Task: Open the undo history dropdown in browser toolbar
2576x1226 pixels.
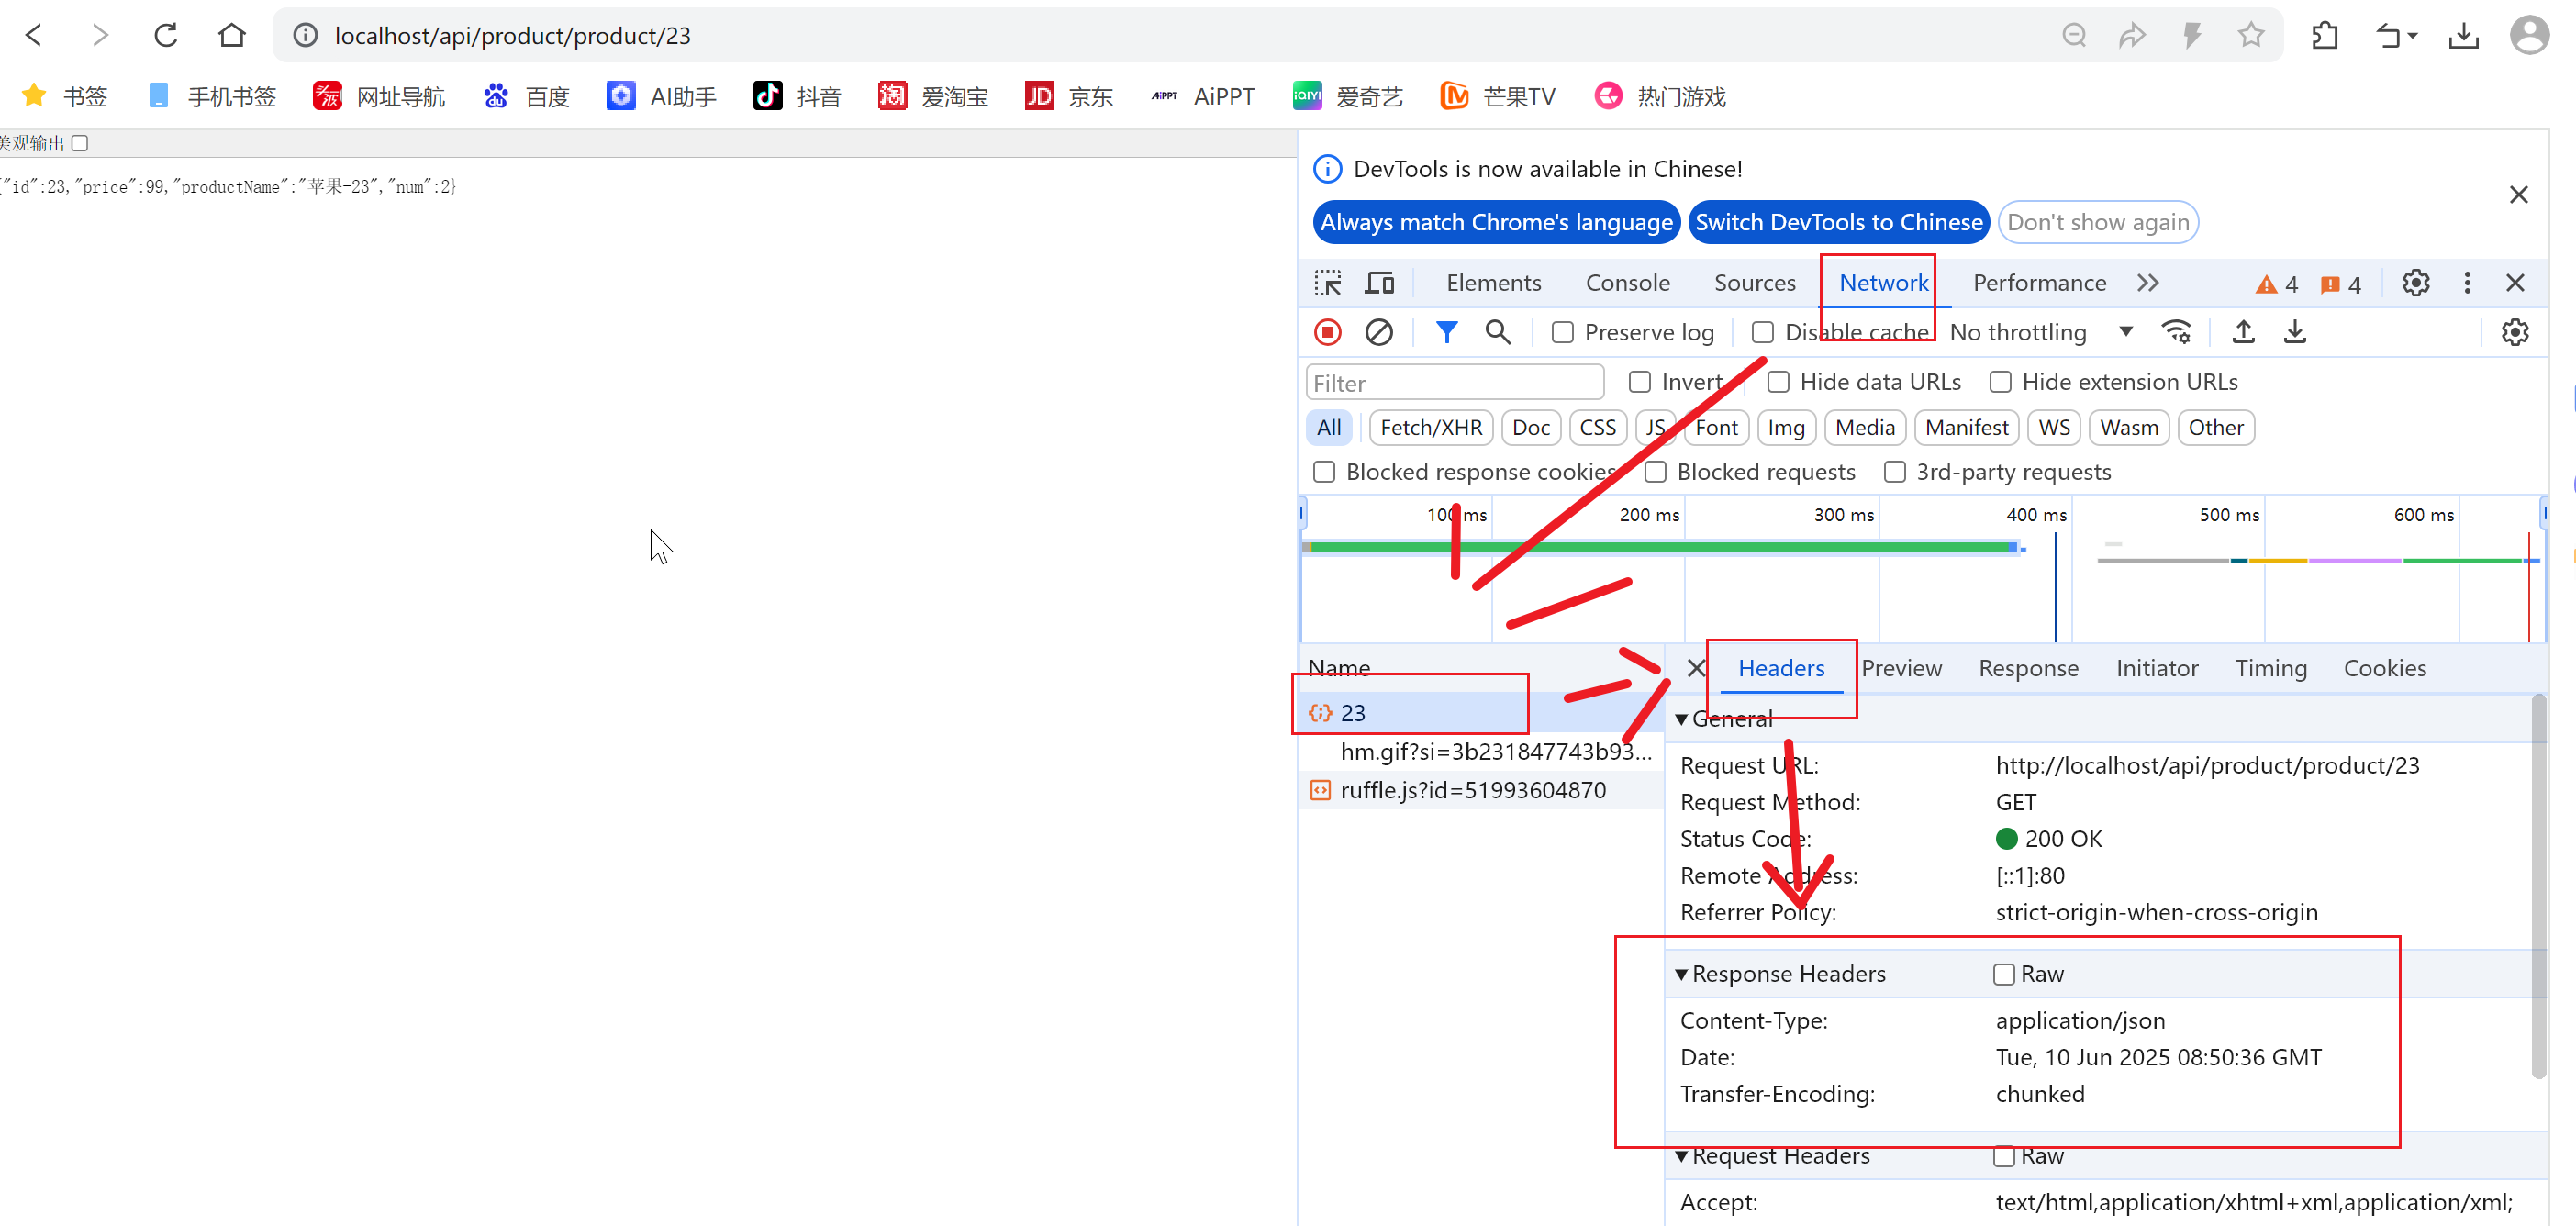Action: [2396, 36]
